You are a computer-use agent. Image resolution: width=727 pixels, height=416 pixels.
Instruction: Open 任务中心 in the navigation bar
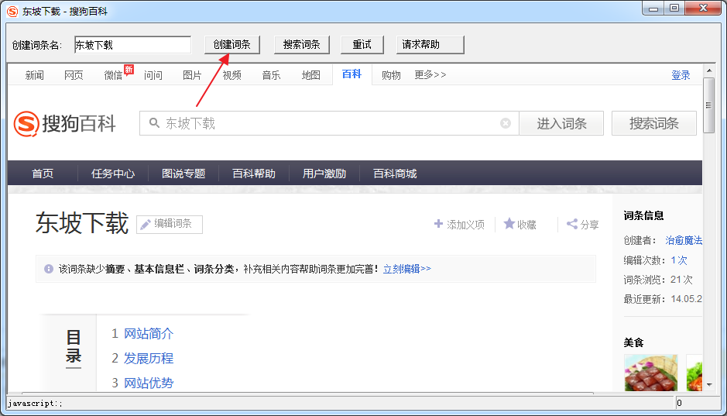pos(113,174)
